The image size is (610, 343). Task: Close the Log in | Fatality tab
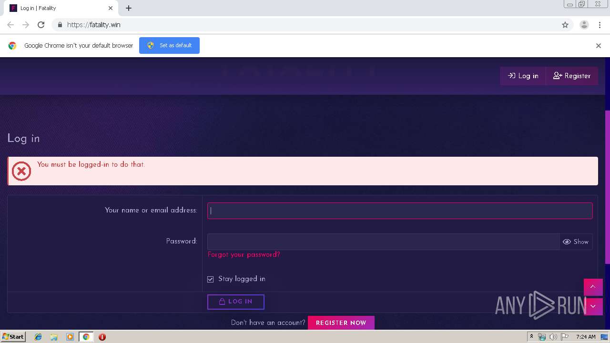111,8
